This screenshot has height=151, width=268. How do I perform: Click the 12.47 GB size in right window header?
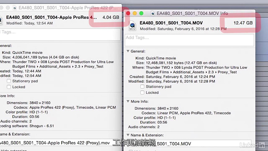tap(243, 23)
